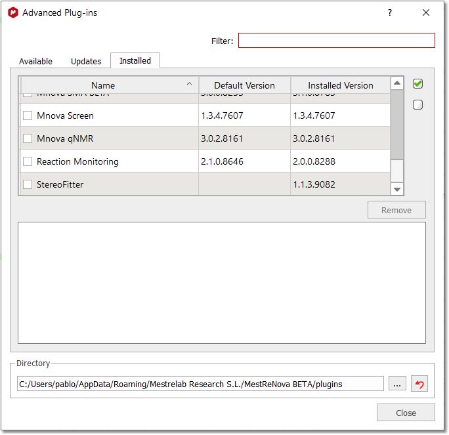
Task: Switch to the Available tab
Action: click(36, 61)
